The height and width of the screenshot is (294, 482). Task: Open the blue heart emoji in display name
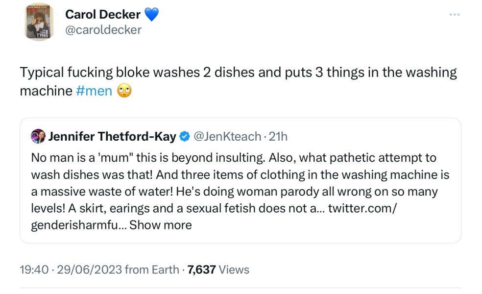click(152, 14)
